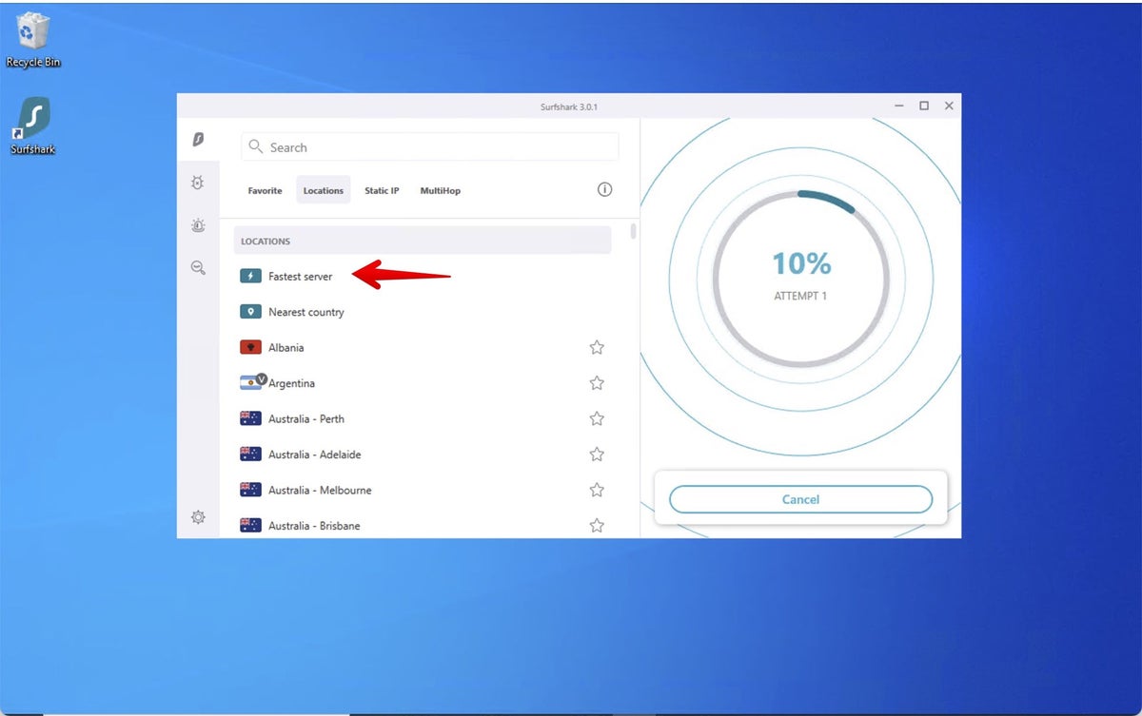Click the Albania flag icon

[250, 348]
